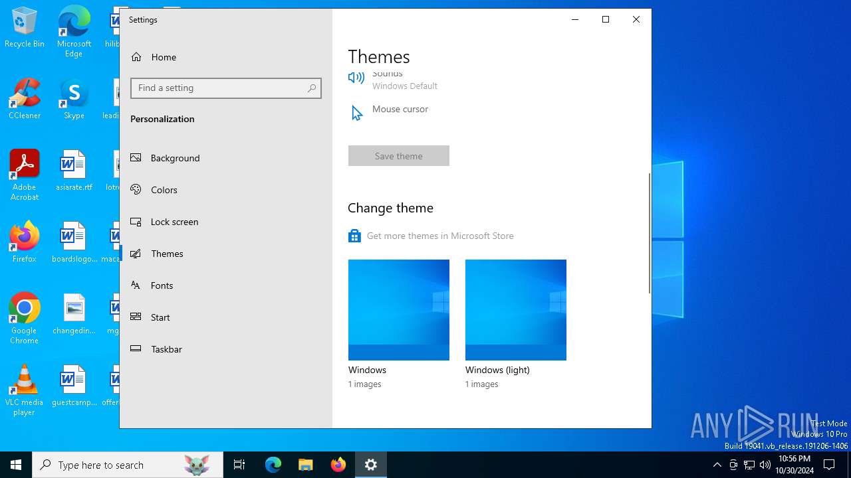Screen dimensions: 851x478
Task: Open the network status tray icon
Action: coord(749,465)
